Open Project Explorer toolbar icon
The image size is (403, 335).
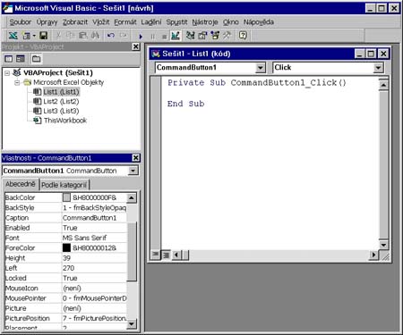pyautogui.click(x=190, y=36)
